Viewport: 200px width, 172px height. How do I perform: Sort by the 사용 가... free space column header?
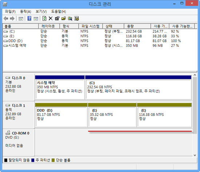tap(160, 26)
